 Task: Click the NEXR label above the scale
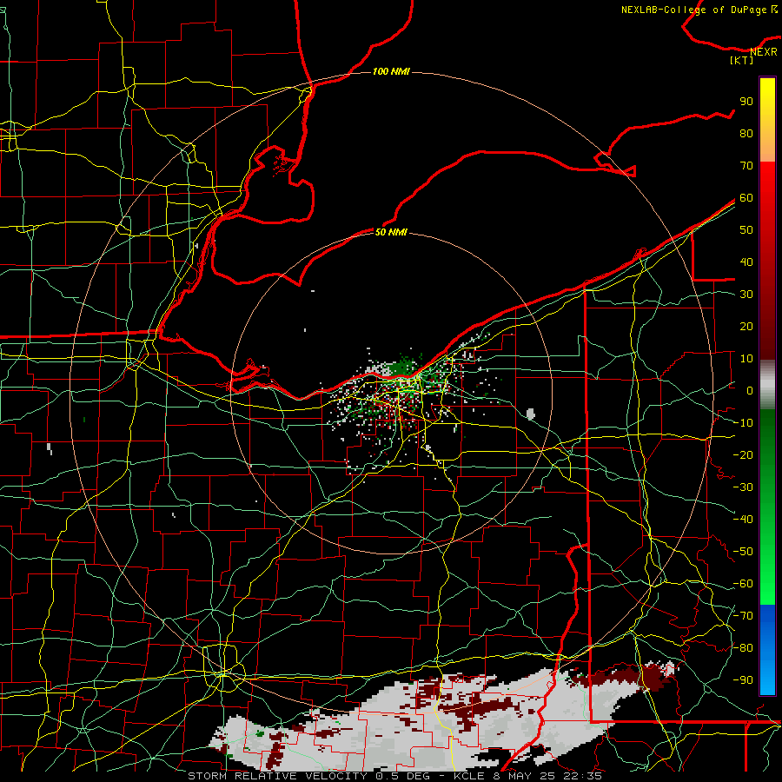tap(764, 52)
